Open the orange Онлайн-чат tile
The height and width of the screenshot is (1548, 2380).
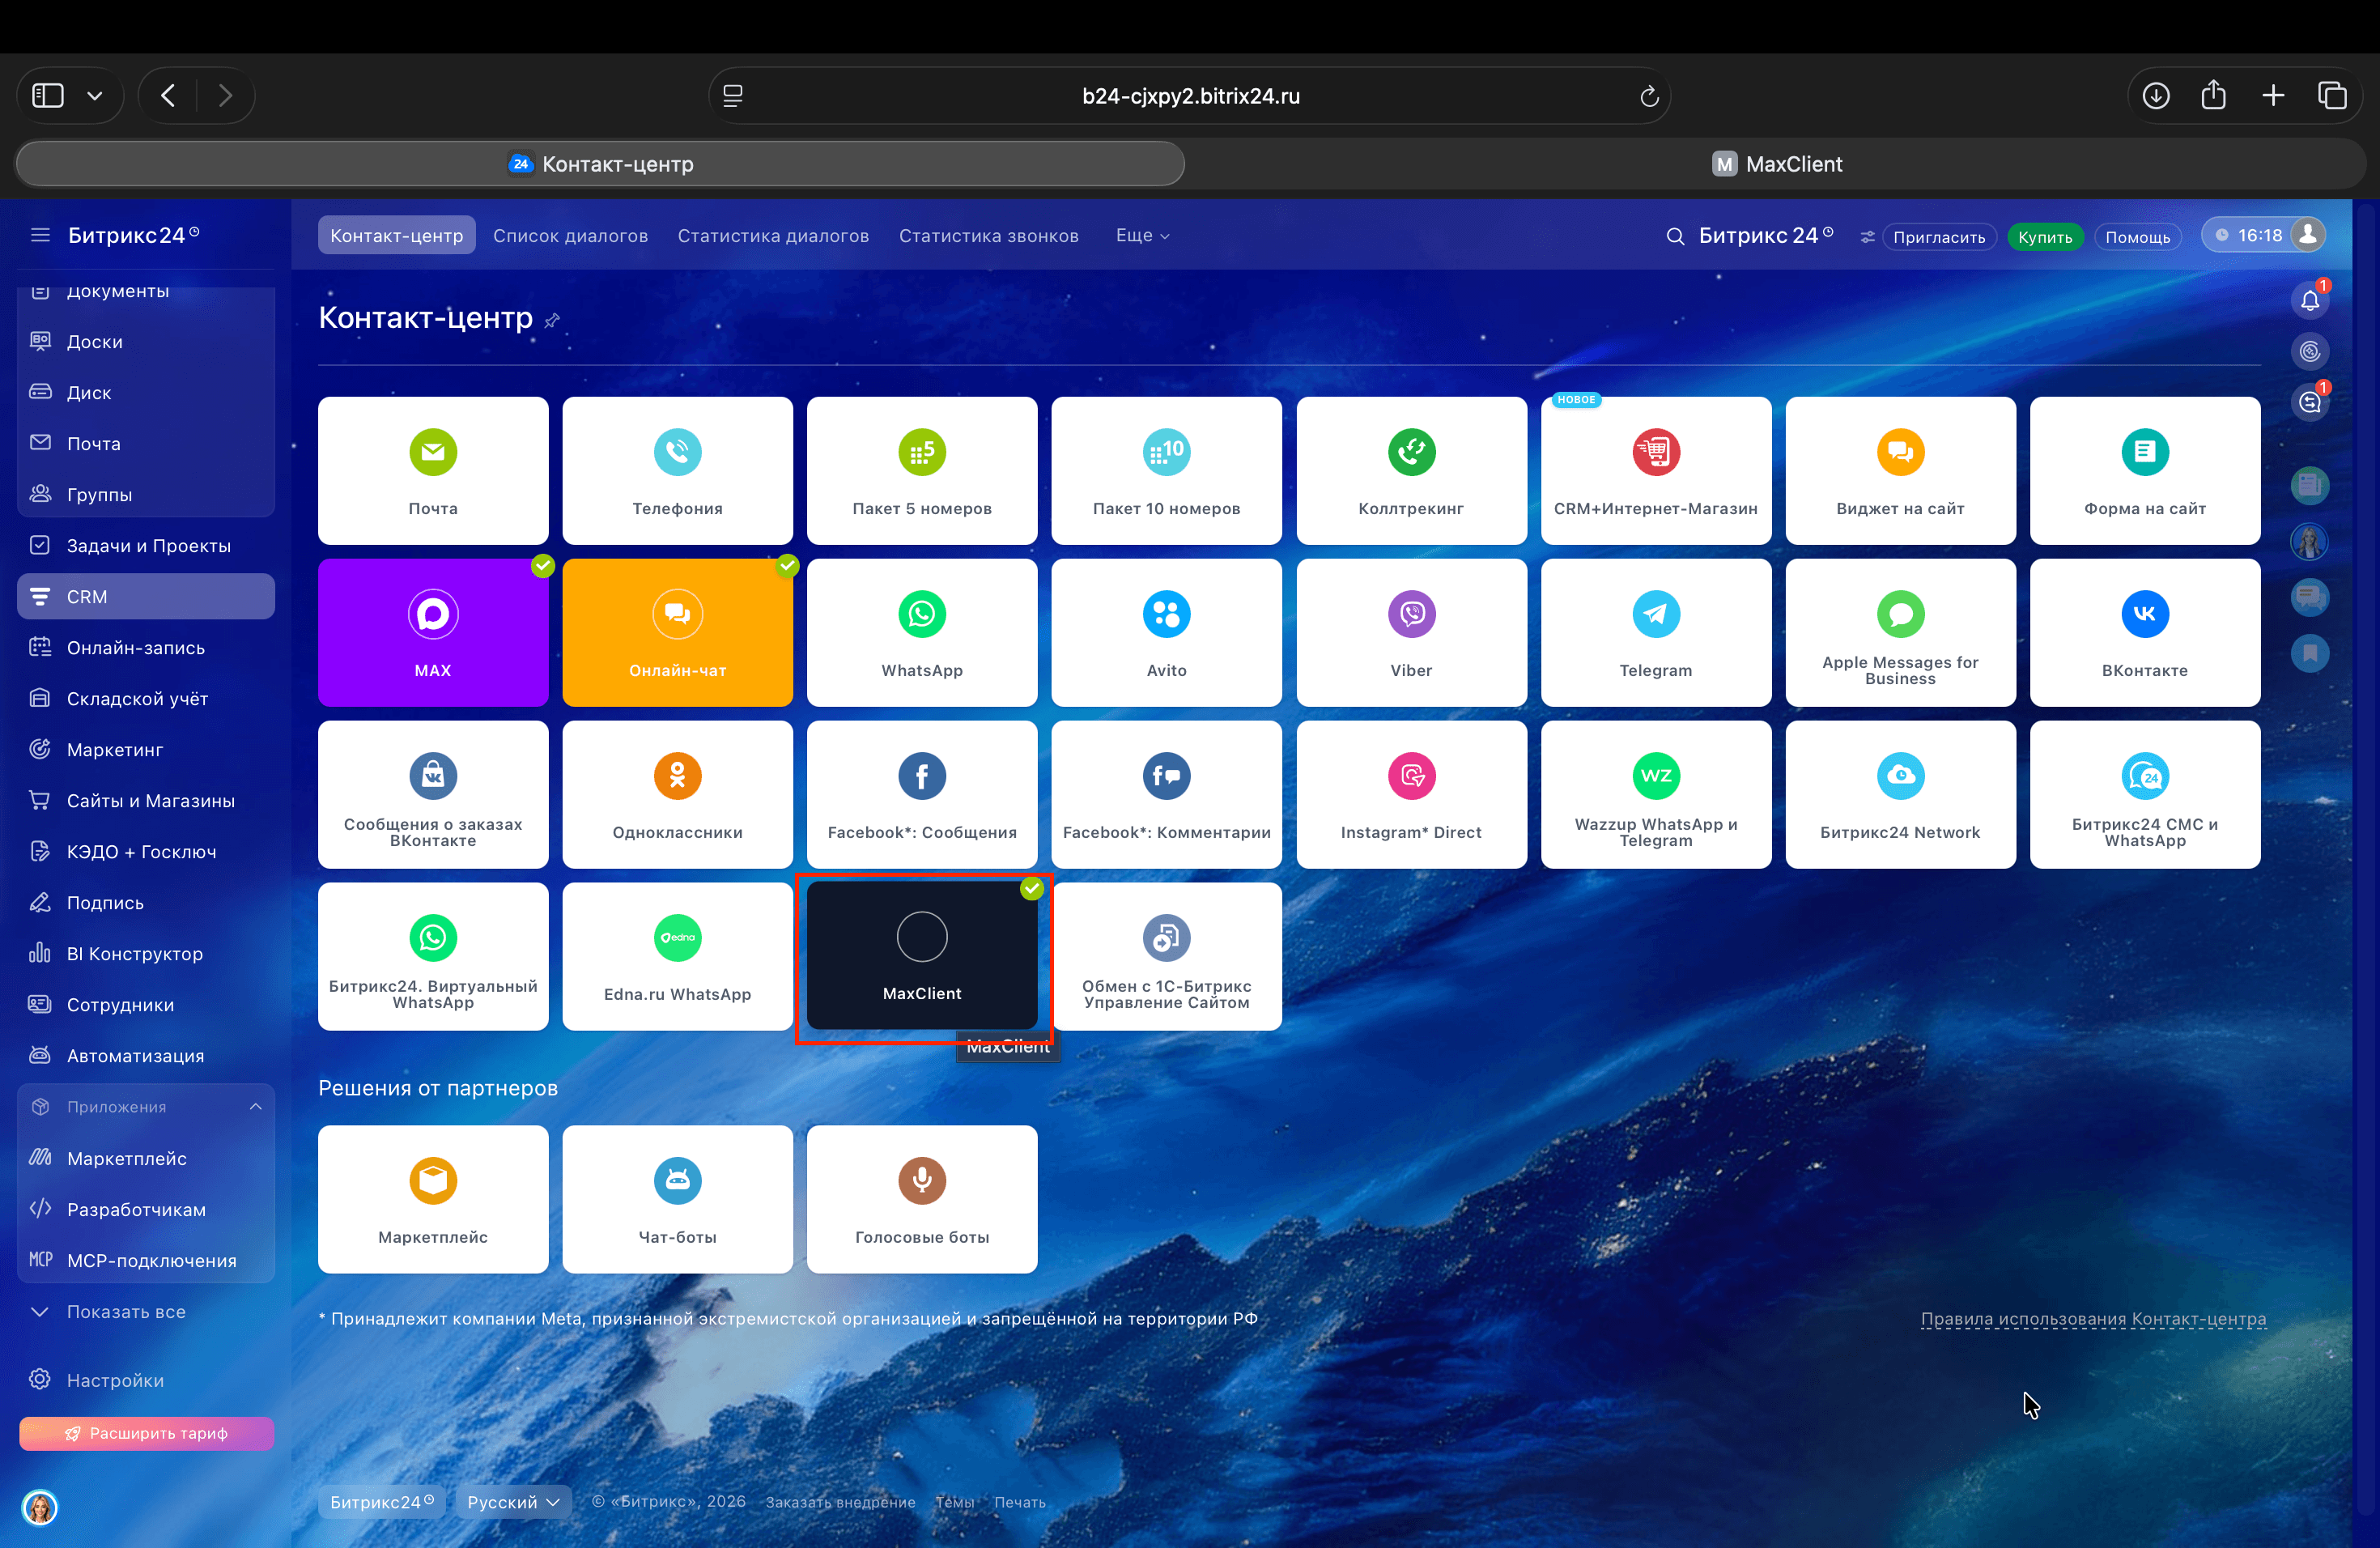click(677, 632)
